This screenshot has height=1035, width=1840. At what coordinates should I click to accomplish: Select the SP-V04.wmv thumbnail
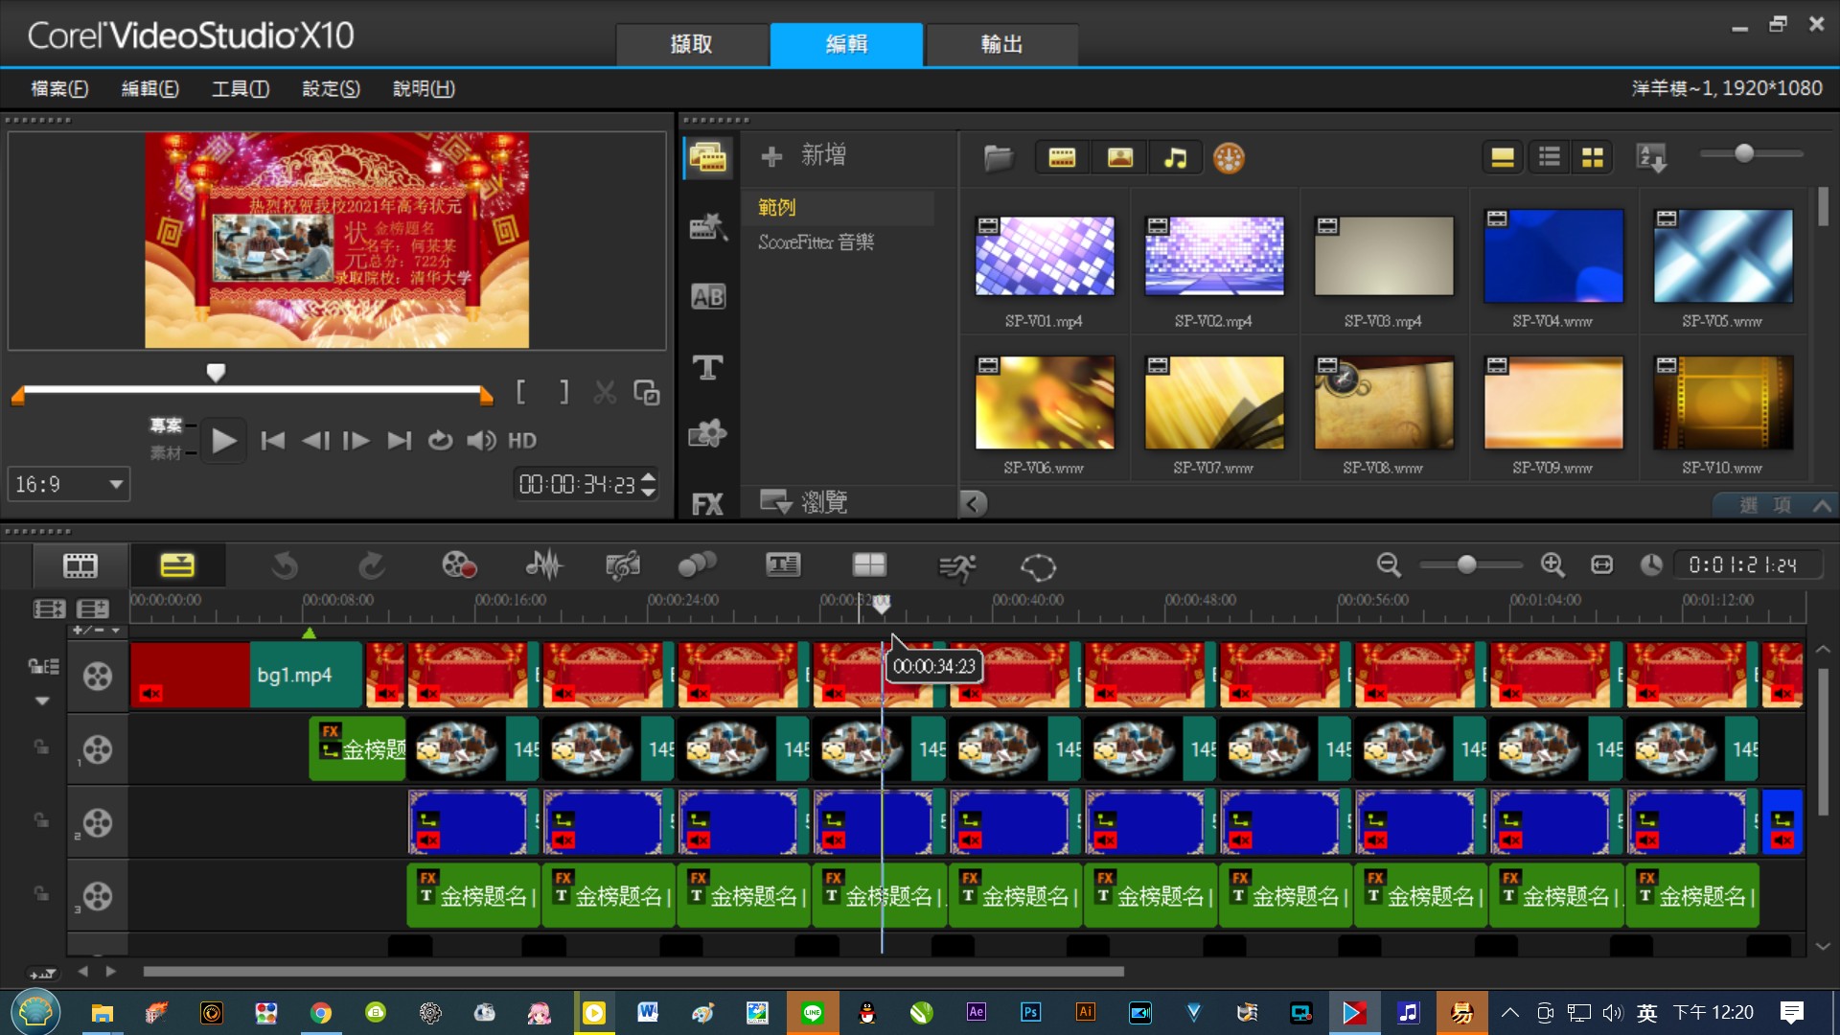point(1553,256)
